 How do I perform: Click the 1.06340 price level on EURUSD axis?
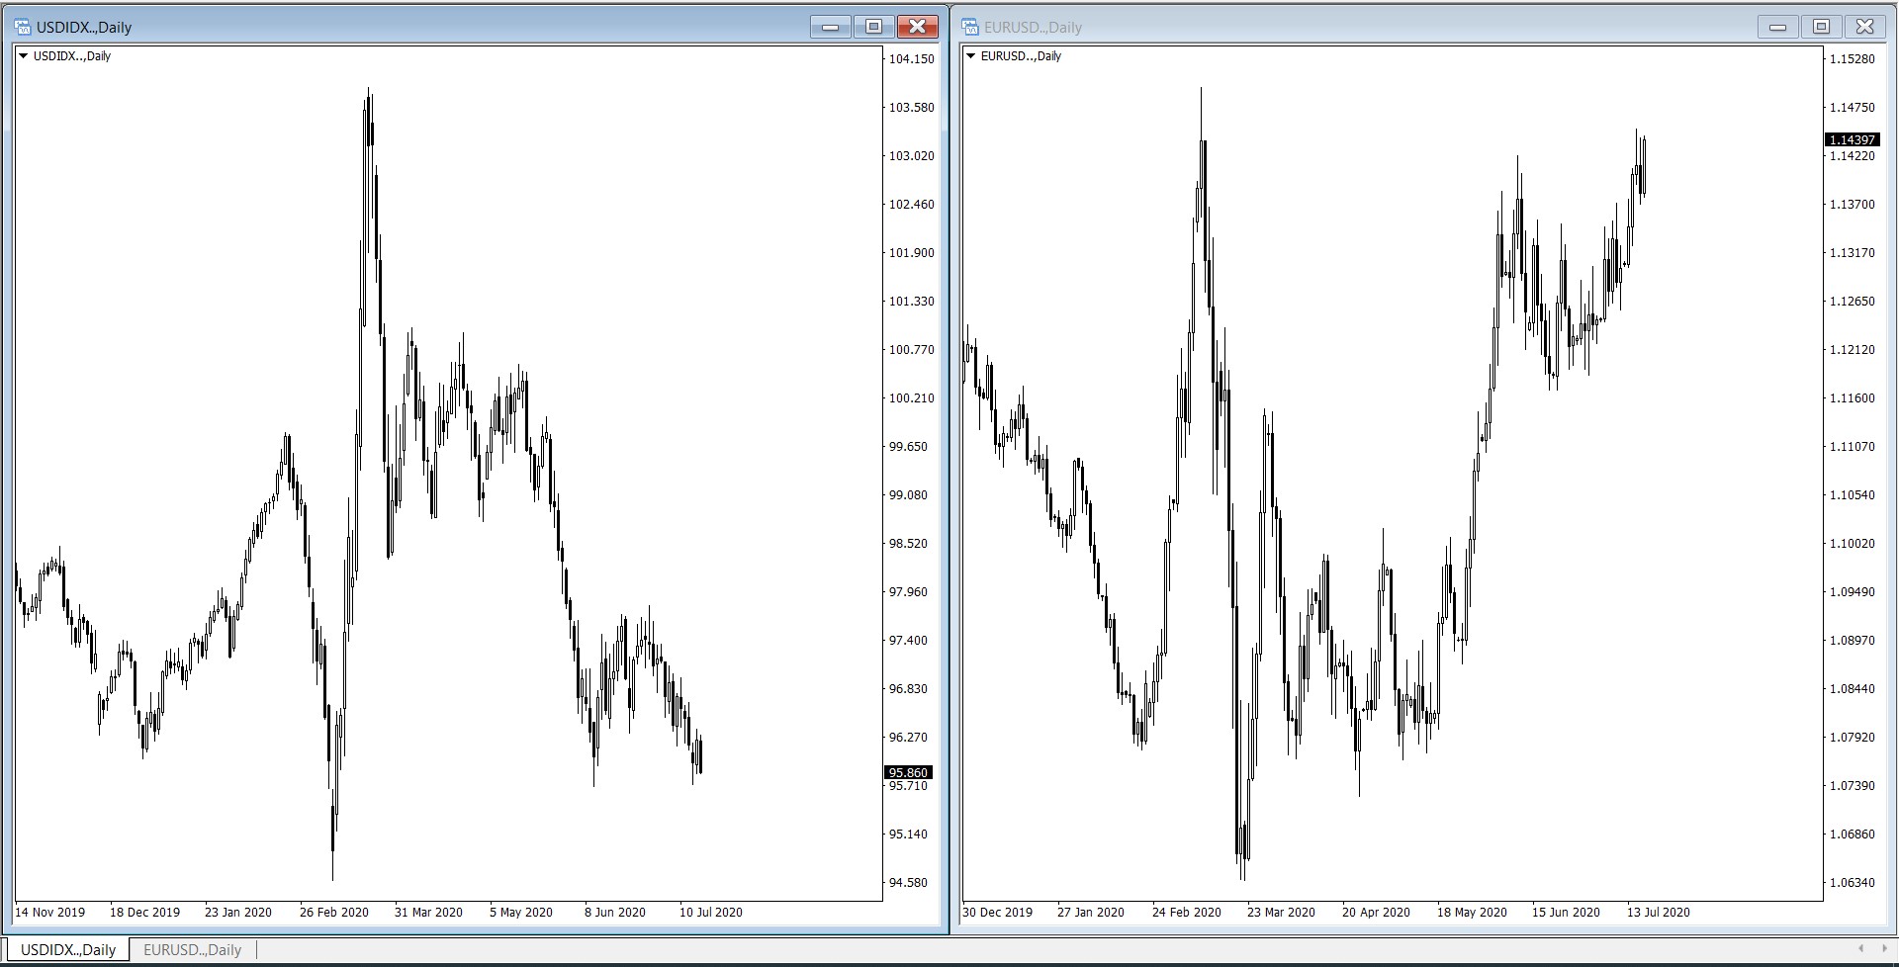tap(1852, 883)
